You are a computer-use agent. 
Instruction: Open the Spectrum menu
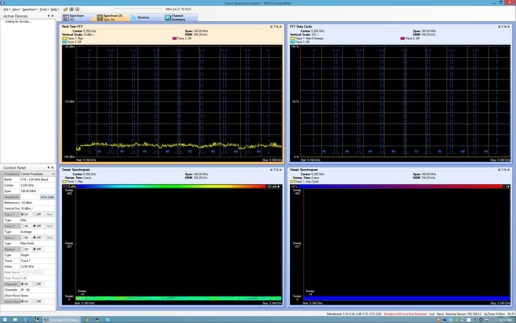click(30, 9)
